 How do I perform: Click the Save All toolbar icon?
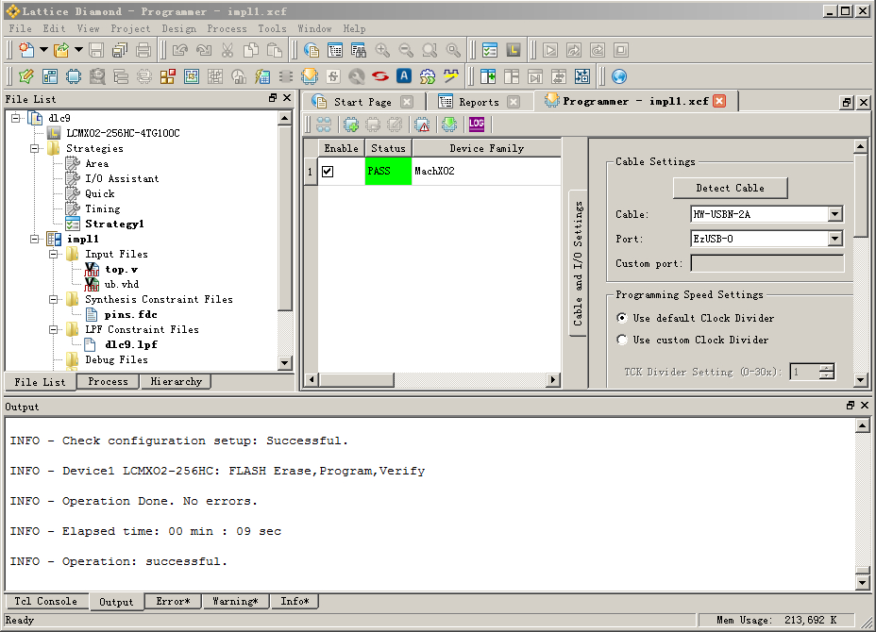click(120, 50)
